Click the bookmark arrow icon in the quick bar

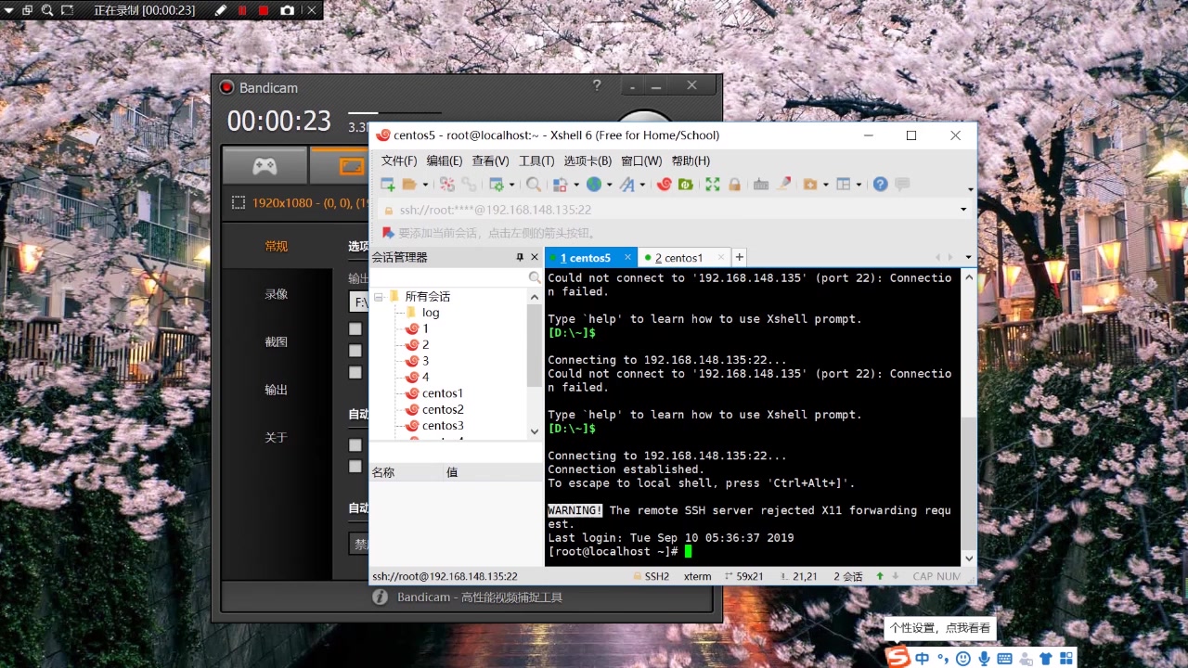[389, 233]
